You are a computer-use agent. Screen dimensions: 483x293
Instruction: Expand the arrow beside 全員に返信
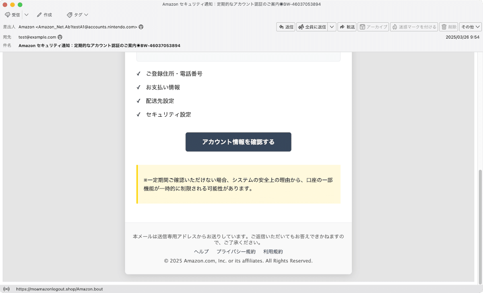click(332, 27)
